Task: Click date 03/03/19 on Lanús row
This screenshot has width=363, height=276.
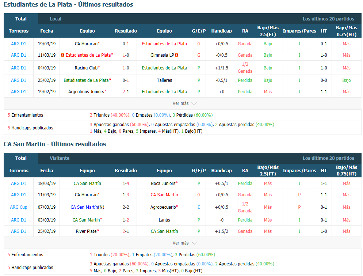Action: 47,220
